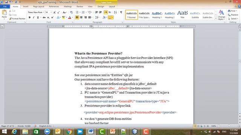Open Google Chrome from the taskbar
The height and width of the screenshot is (135, 241).
pos(69,132)
